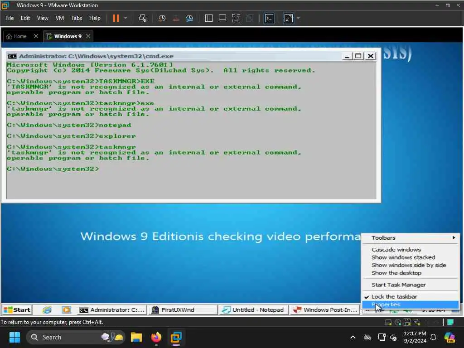Click the muted volume tray icon
Screen dimensions: 464x348
point(393,337)
